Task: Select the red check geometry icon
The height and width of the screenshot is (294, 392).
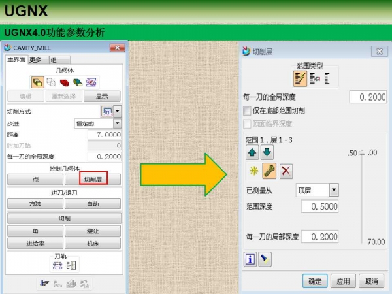Action: 64,82
